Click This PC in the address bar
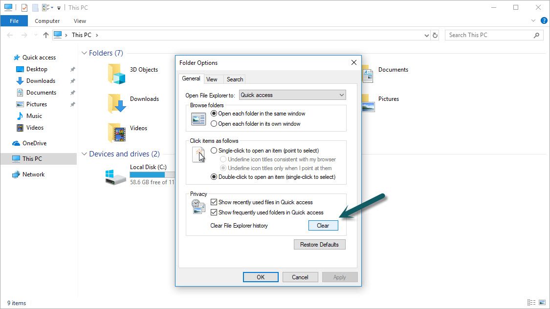The height and width of the screenshot is (309, 550). click(x=81, y=35)
